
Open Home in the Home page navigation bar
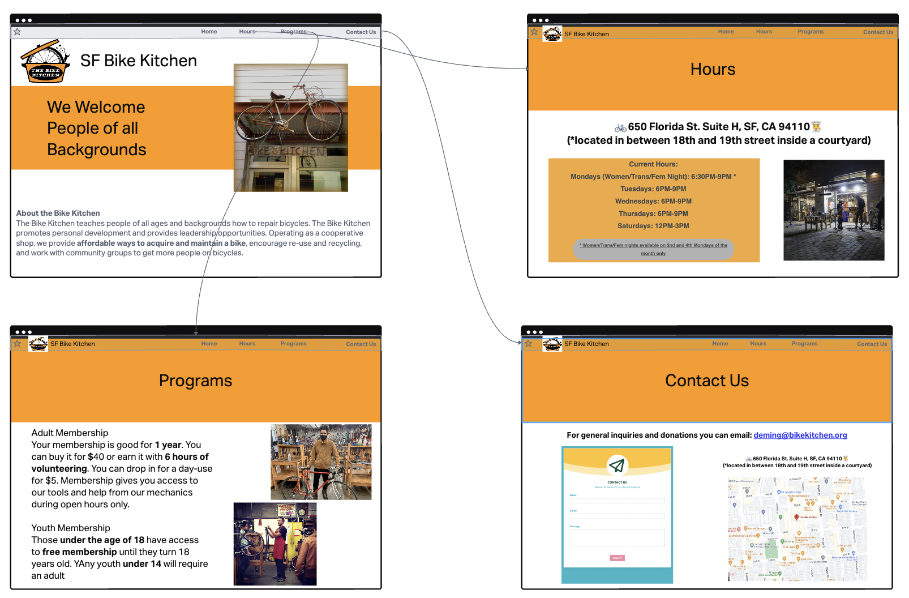point(209,32)
